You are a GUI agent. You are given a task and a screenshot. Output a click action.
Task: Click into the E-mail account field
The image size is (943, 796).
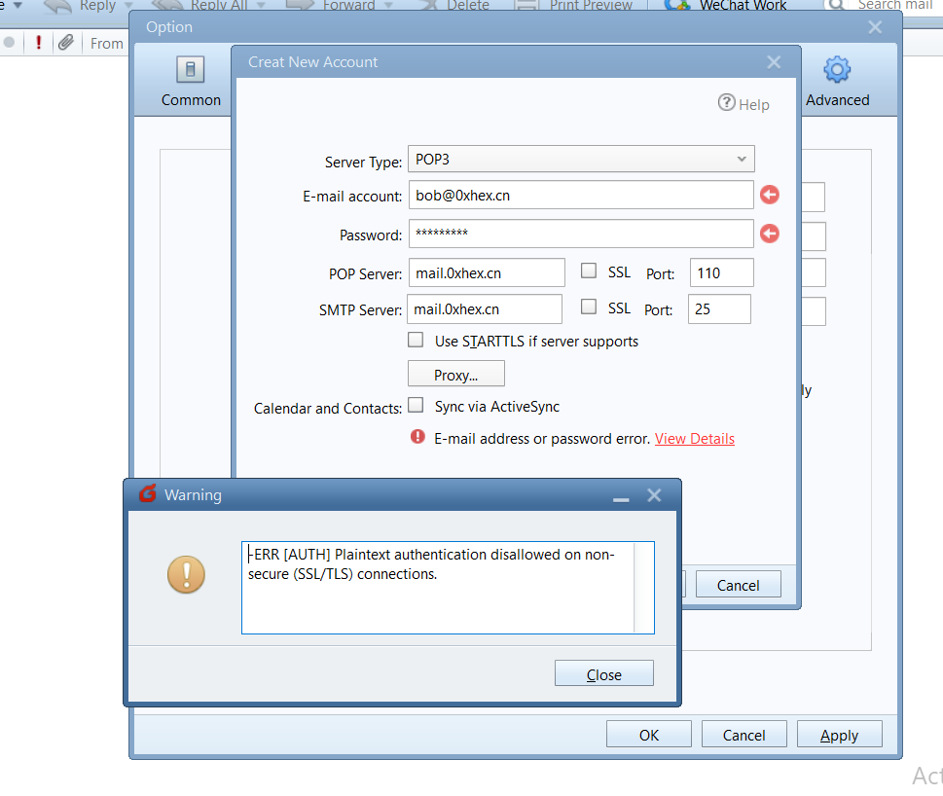580,196
